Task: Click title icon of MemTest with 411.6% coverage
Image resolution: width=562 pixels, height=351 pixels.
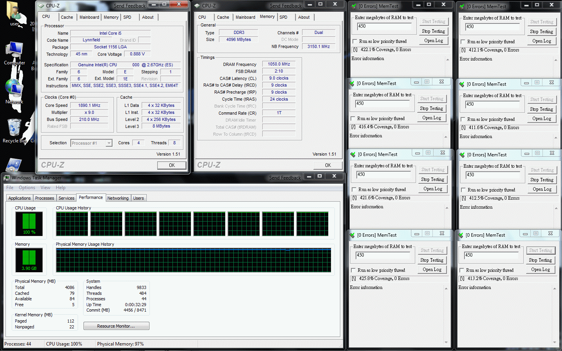Action: click(x=462, y=84)
